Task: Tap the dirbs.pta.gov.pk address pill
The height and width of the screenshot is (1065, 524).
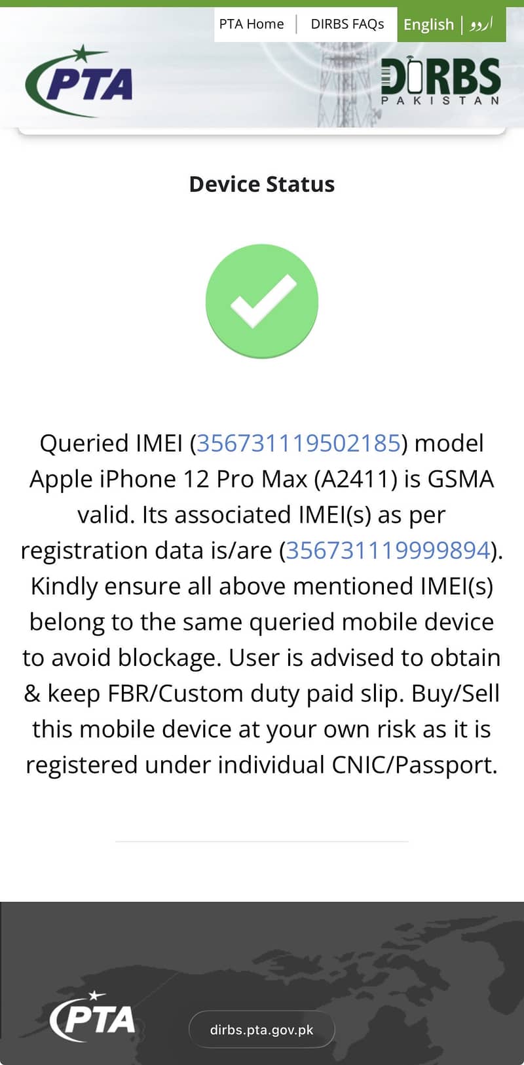Action: coord(262,1030)
